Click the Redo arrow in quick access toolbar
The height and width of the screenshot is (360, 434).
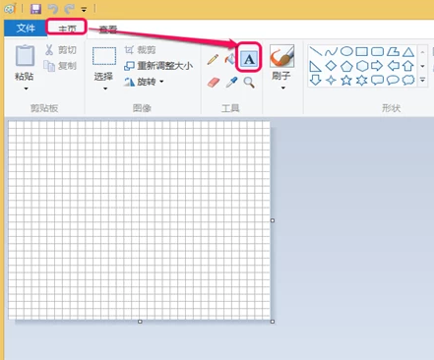(x=69, y=9)
